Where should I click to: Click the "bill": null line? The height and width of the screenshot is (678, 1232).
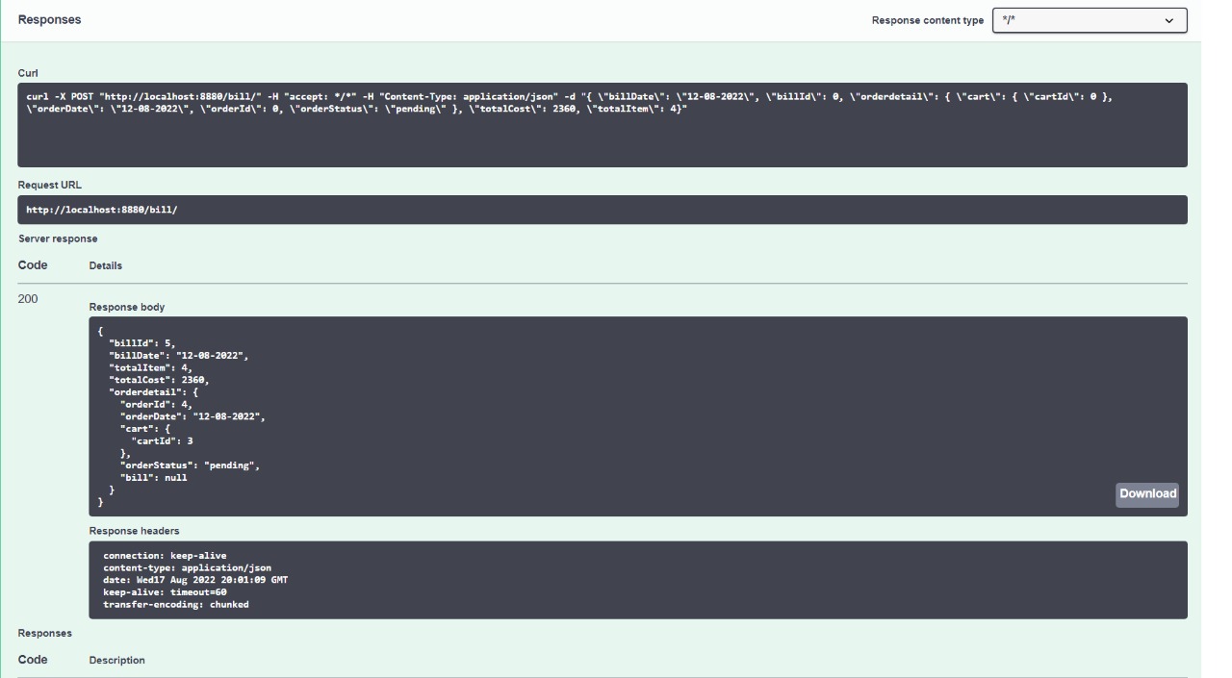tap(153, 478)
